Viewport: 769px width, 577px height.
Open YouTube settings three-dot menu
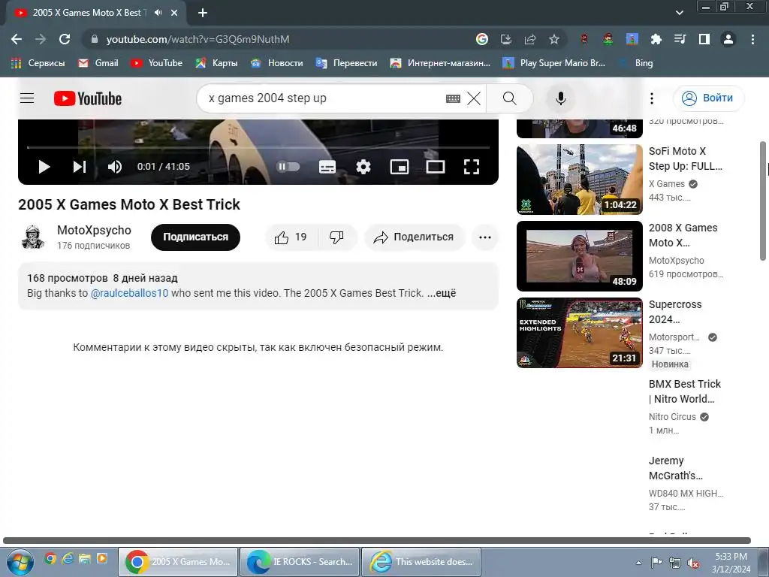652,98
